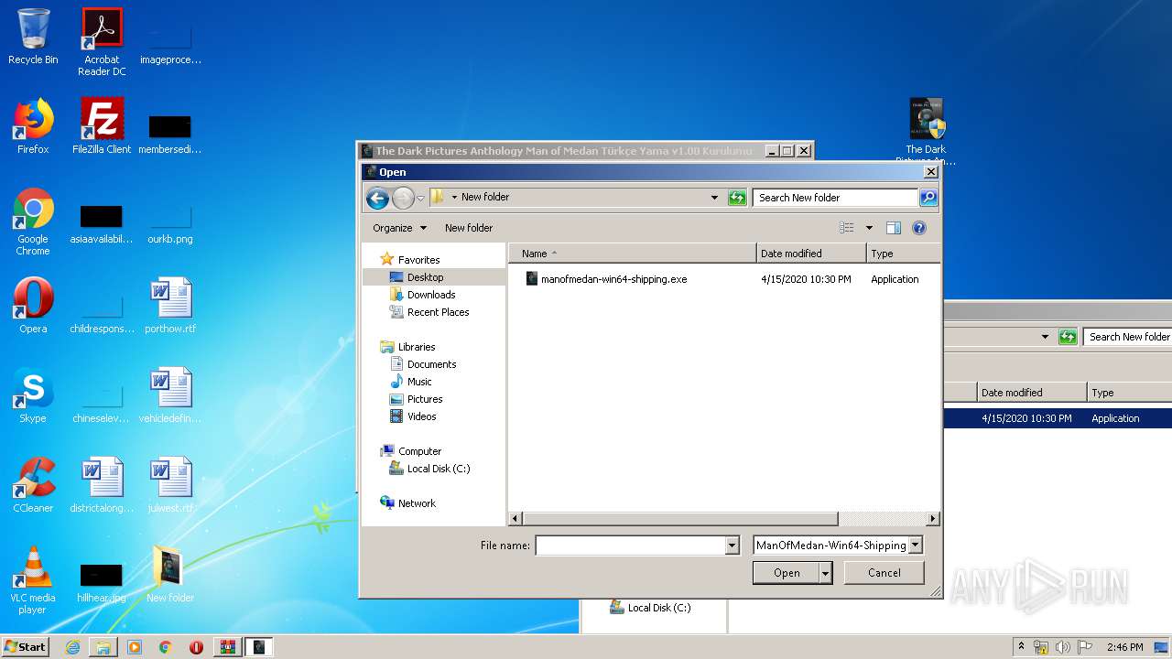Click horizontal scrollbar left arrow in file list
The image size is (1172, 659).
pos(515,519)
